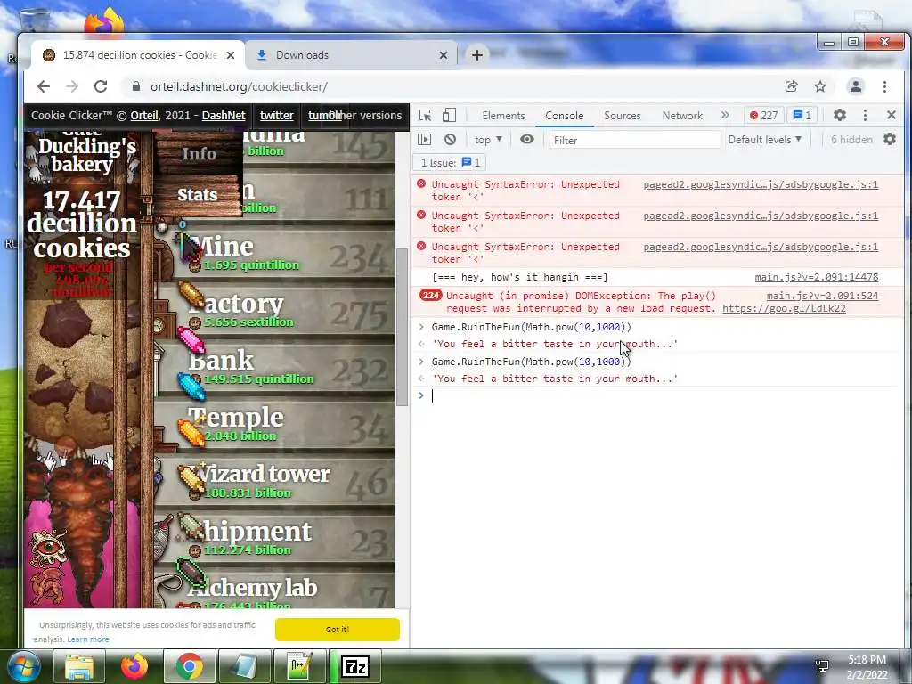Buy a Temple building
This screenshot has height=684, width=912.
(274, 425)
